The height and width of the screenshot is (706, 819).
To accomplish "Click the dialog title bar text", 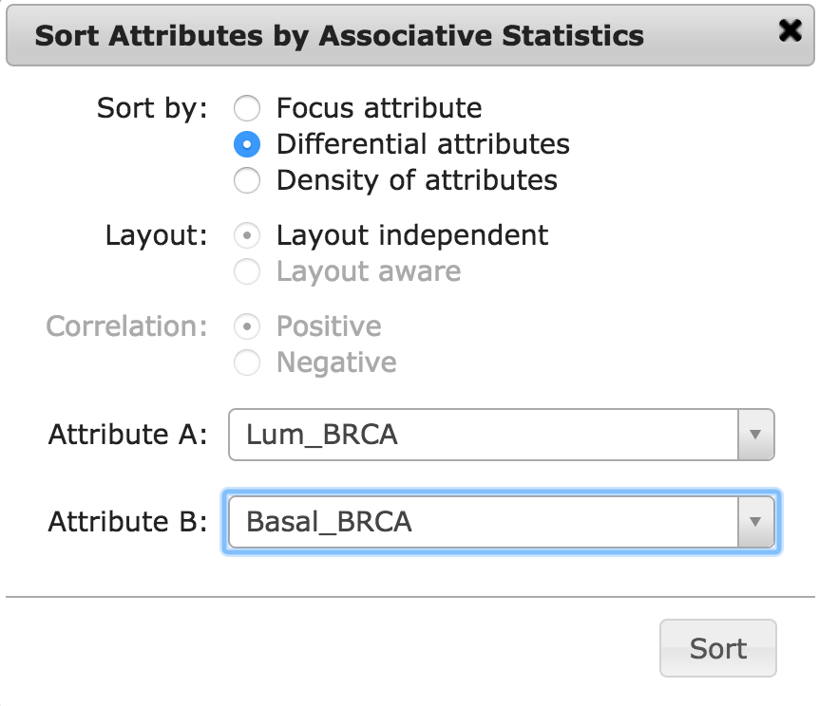I will click(339, 36).
